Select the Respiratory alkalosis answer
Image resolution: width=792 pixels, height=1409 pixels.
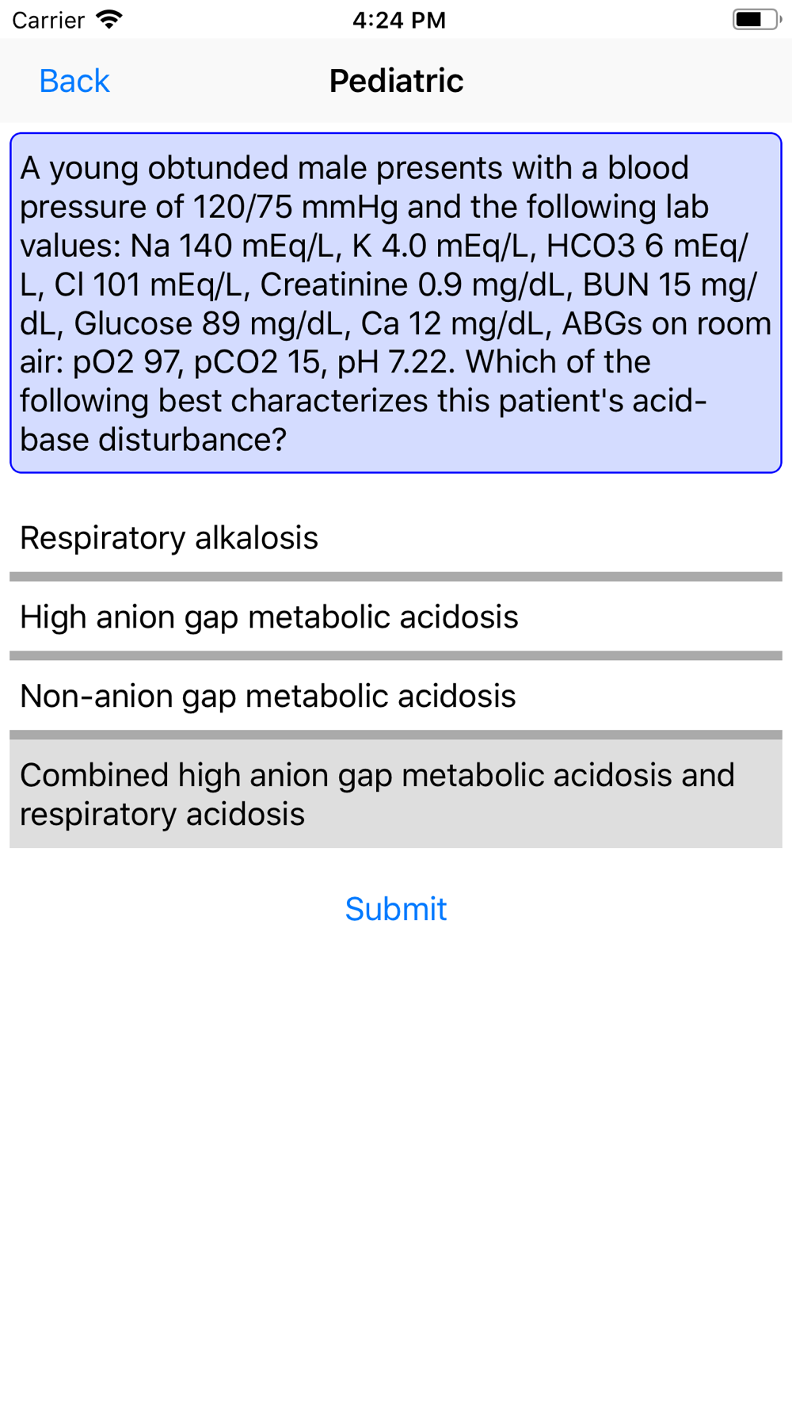(396, 538)
